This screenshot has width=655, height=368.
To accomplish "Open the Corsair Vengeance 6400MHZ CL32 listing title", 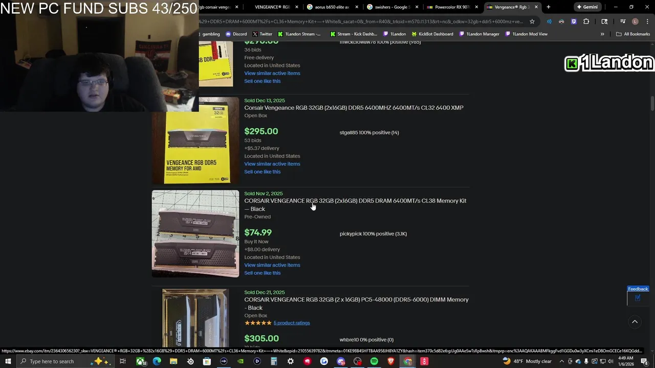I will click(x=354, y=108).
